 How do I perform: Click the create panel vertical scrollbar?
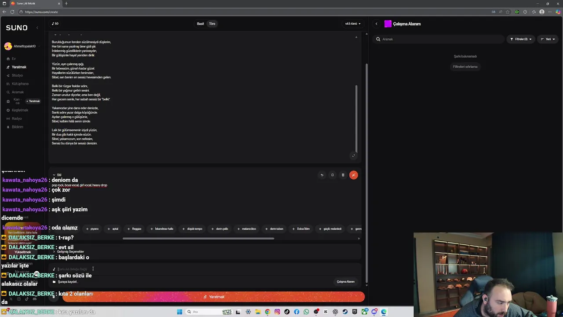[x=367, y=170]
